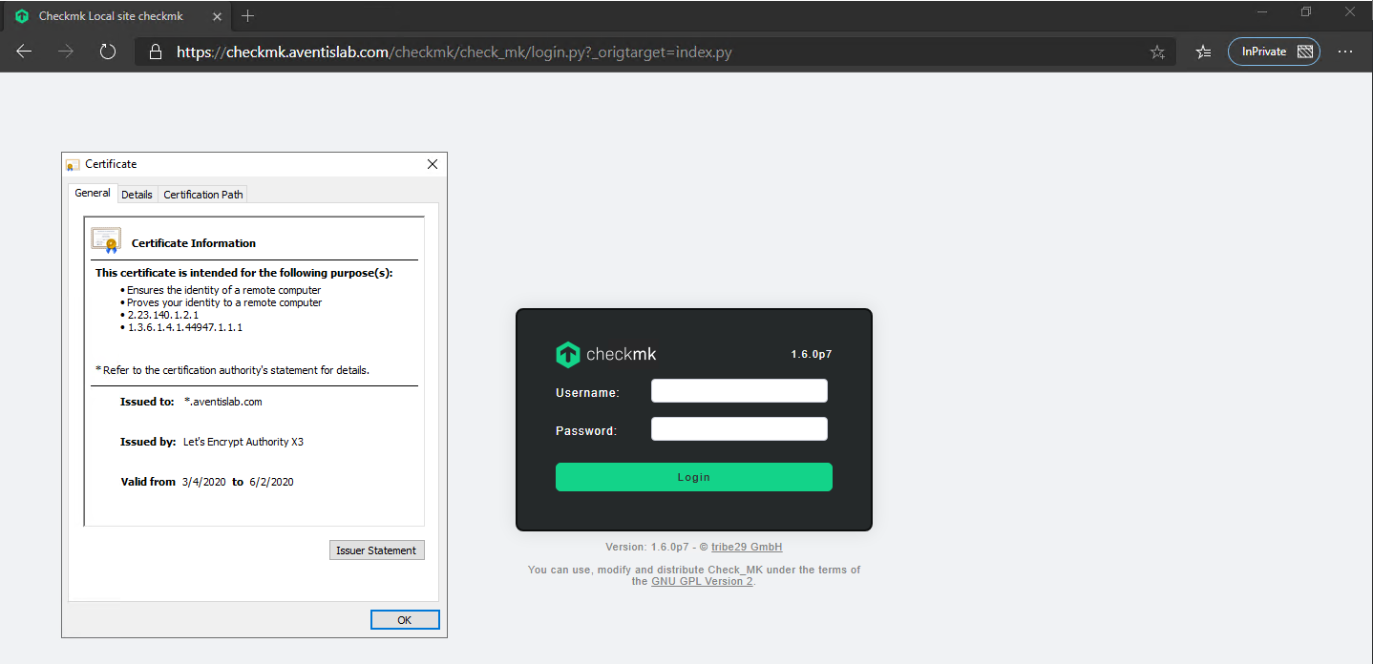Image resolution: width=1373 pixels, height=664 pixels.
Task: Open the favorites bar icon next to address bar
Action: pos(1202,52)
